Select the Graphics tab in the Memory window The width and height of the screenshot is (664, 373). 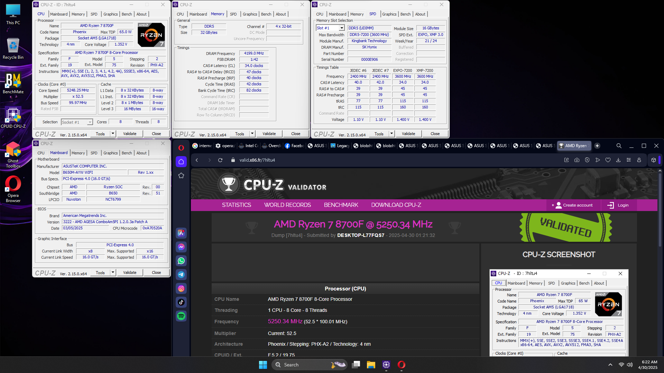(250, 14)
